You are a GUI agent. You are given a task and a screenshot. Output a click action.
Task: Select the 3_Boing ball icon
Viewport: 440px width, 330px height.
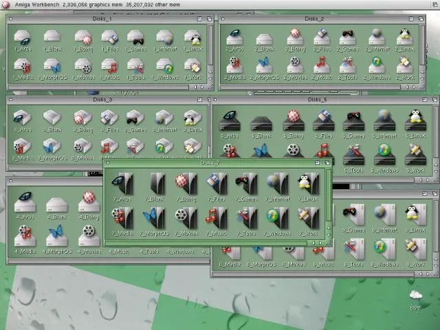click(x=83, y=118)
